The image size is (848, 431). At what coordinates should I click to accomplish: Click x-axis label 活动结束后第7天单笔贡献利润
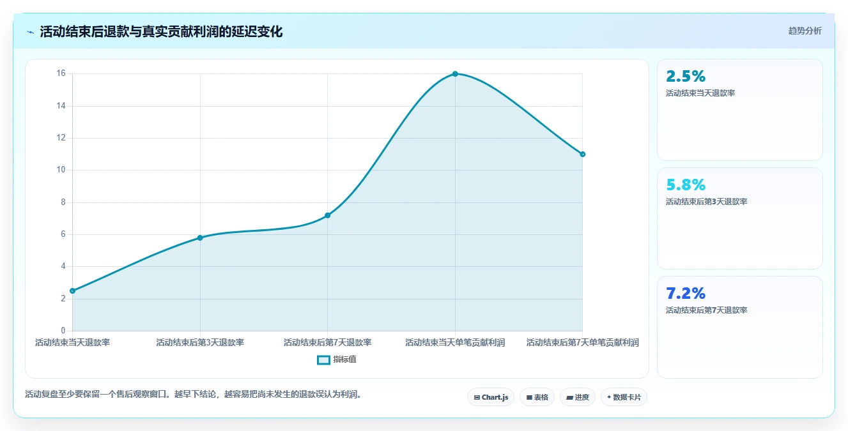583,343
